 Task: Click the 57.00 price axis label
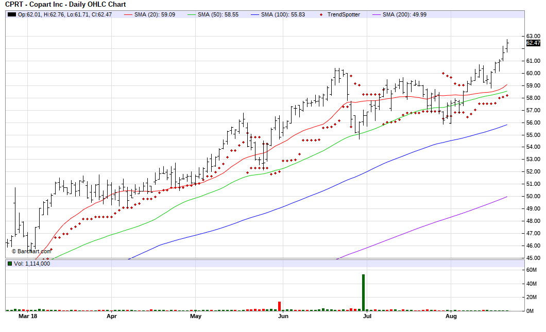point(533,110)
